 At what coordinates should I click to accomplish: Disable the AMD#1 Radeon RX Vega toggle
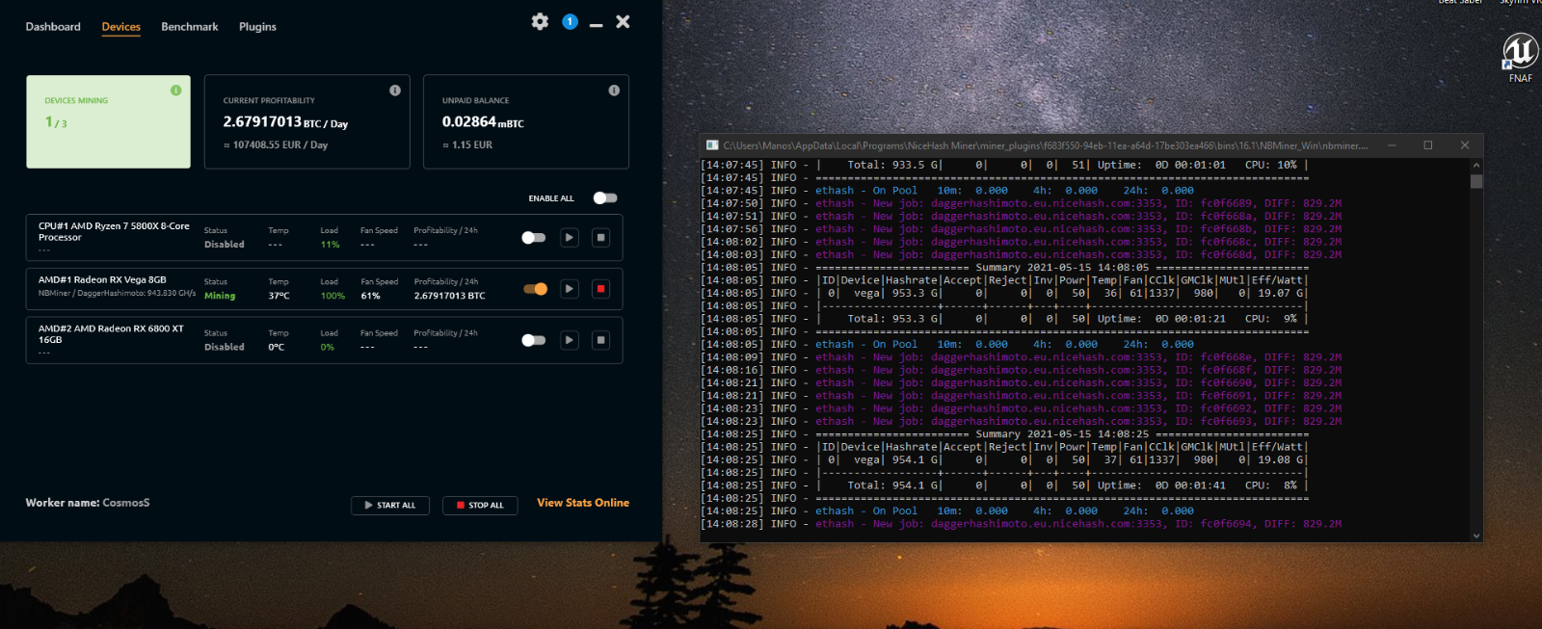pos(535,289)
